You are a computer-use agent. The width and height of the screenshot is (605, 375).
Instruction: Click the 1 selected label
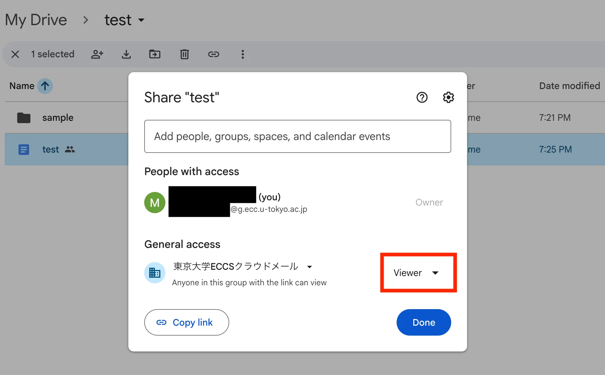pos(53,54)
